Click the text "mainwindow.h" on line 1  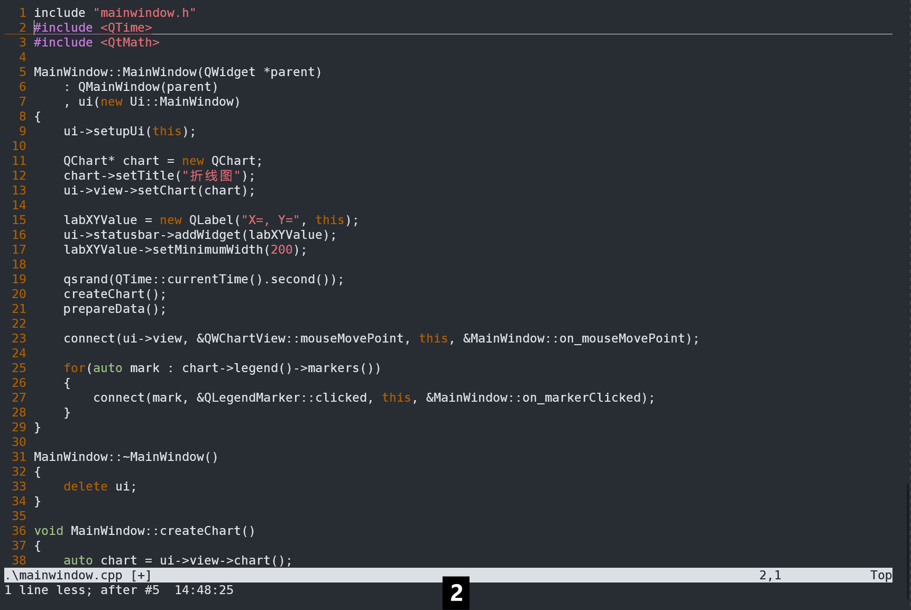[x=144, y=13]
